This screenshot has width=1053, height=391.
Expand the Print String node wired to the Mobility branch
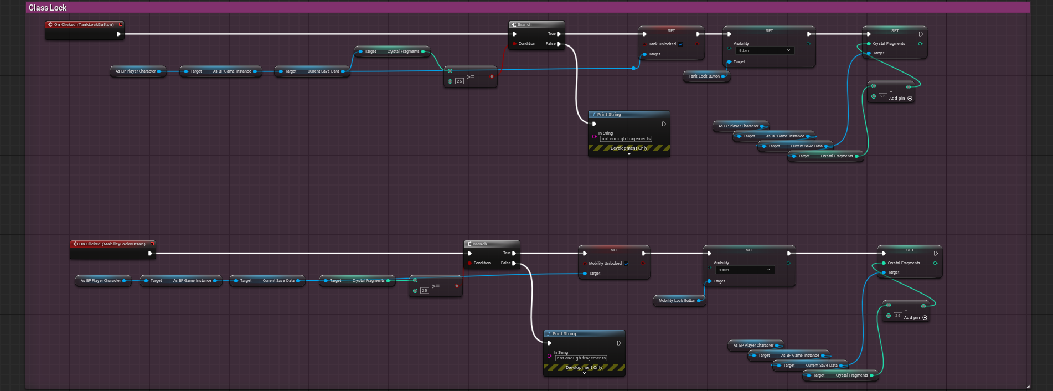click(x=584, y=373)
